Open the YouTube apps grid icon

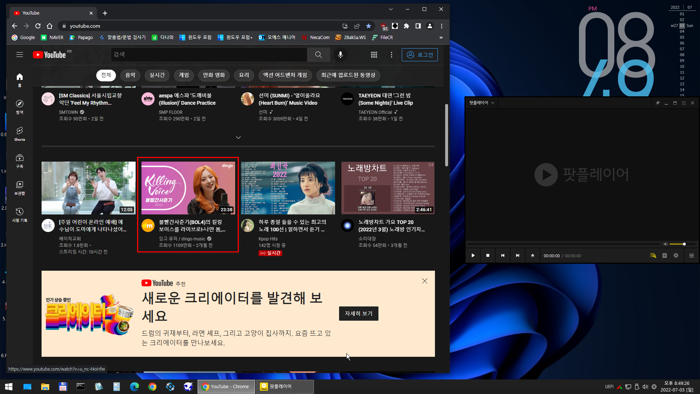click(x=374, y=55)
